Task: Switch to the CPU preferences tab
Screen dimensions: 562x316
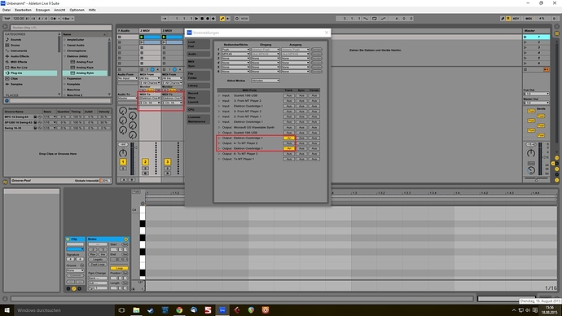Action: click(x=198, y=110)
